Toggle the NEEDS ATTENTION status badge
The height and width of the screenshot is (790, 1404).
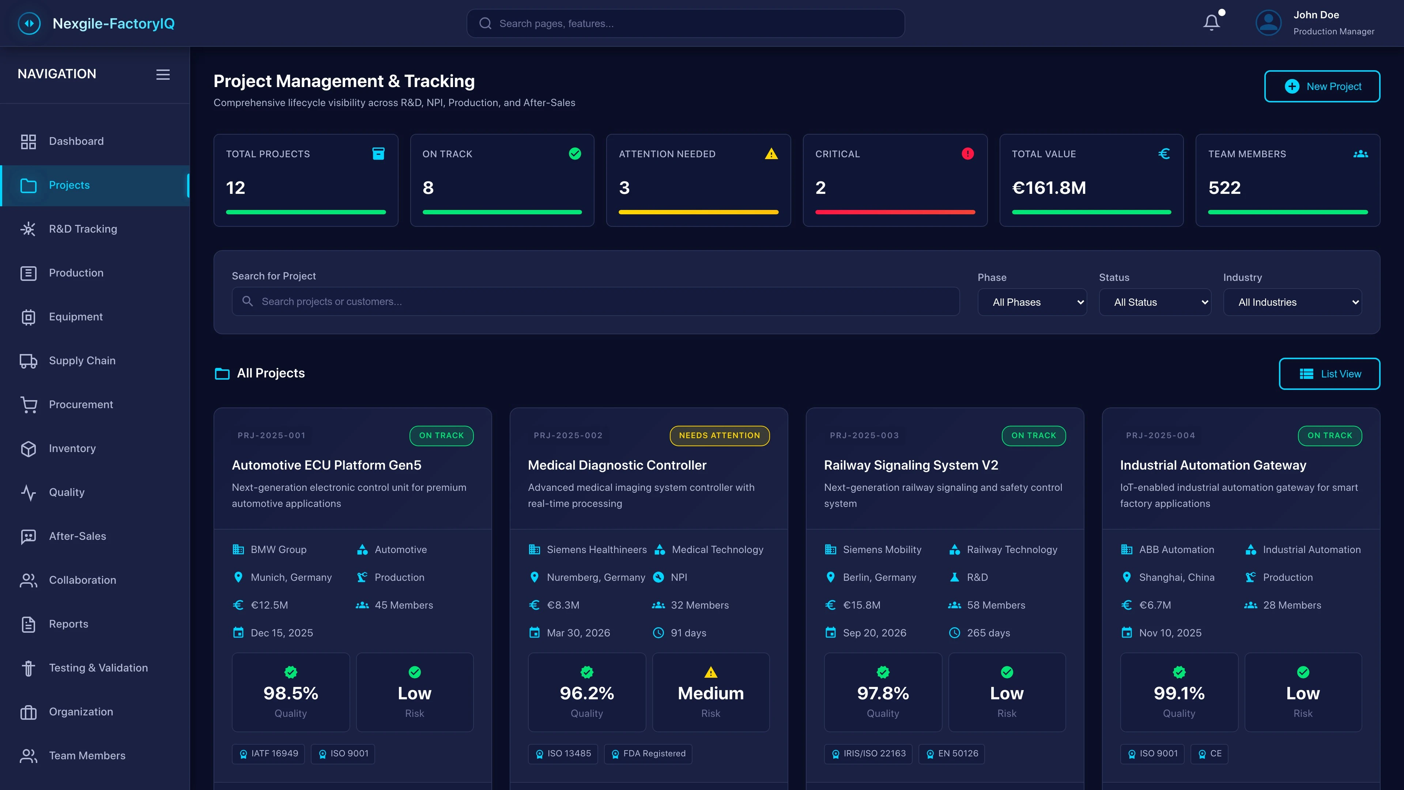pos(720,435)
